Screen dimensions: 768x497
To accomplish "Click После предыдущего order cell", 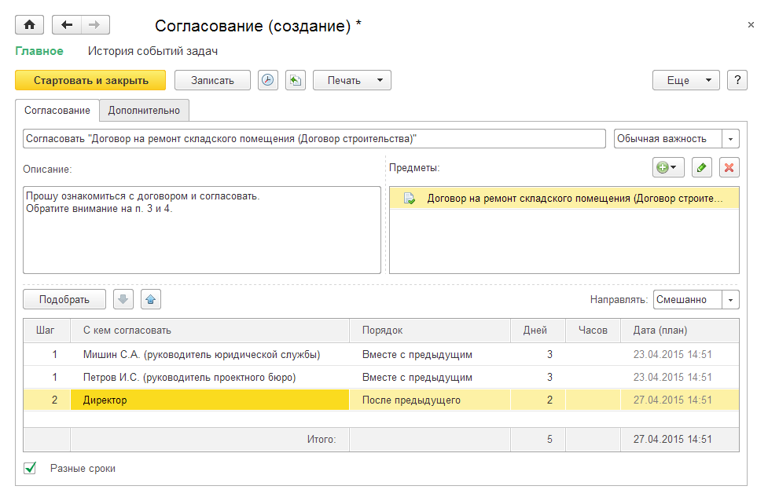I will coord(429,400).
